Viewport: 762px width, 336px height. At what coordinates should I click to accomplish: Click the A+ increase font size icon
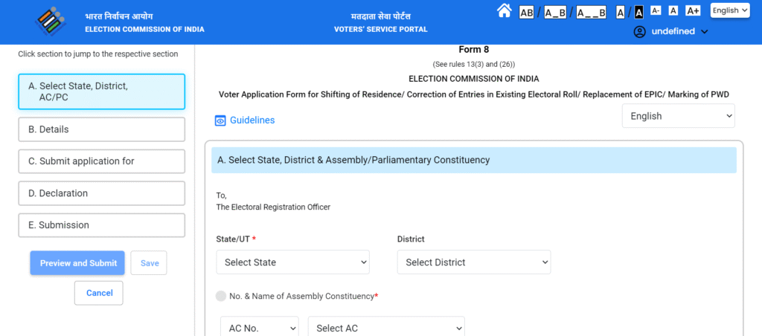click(693, 10)
